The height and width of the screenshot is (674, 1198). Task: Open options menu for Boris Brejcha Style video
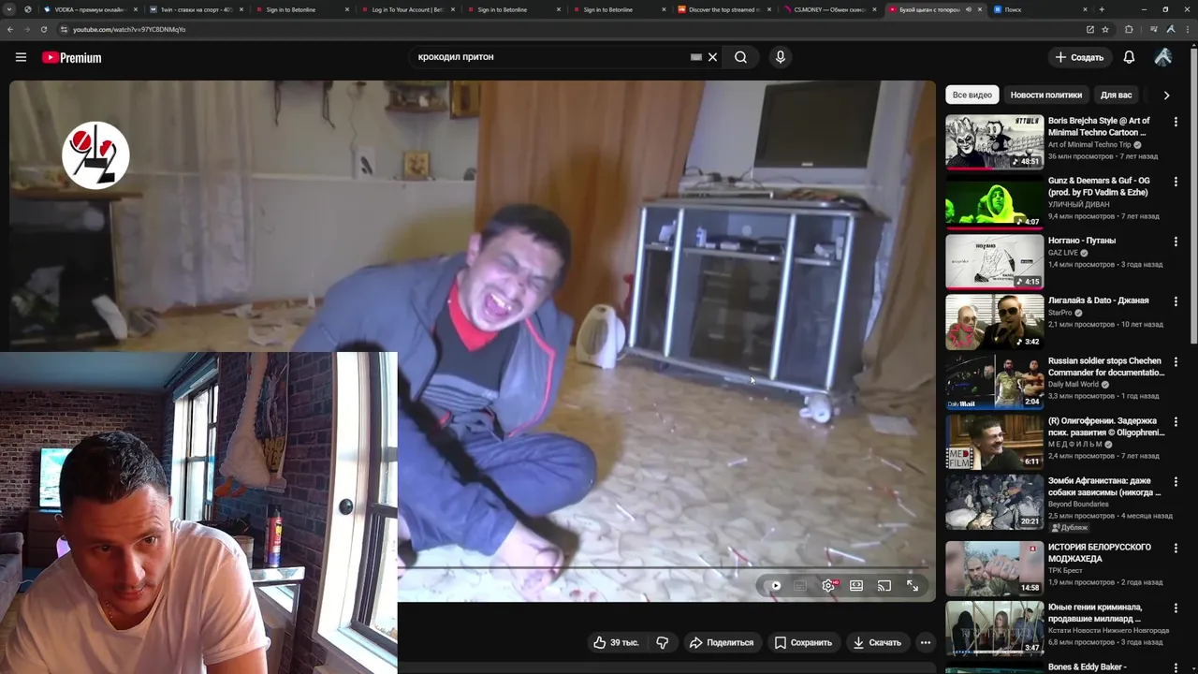1176,122
